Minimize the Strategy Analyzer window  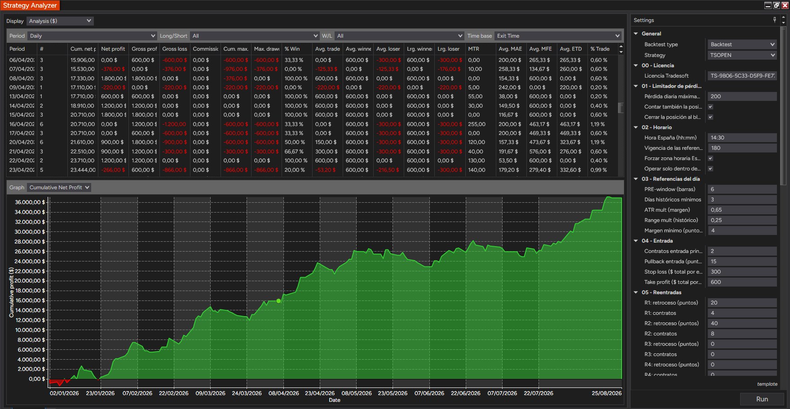768,5
